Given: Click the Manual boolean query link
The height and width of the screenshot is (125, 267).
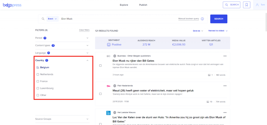Looking at the screenshot, I should click(189, 19).
